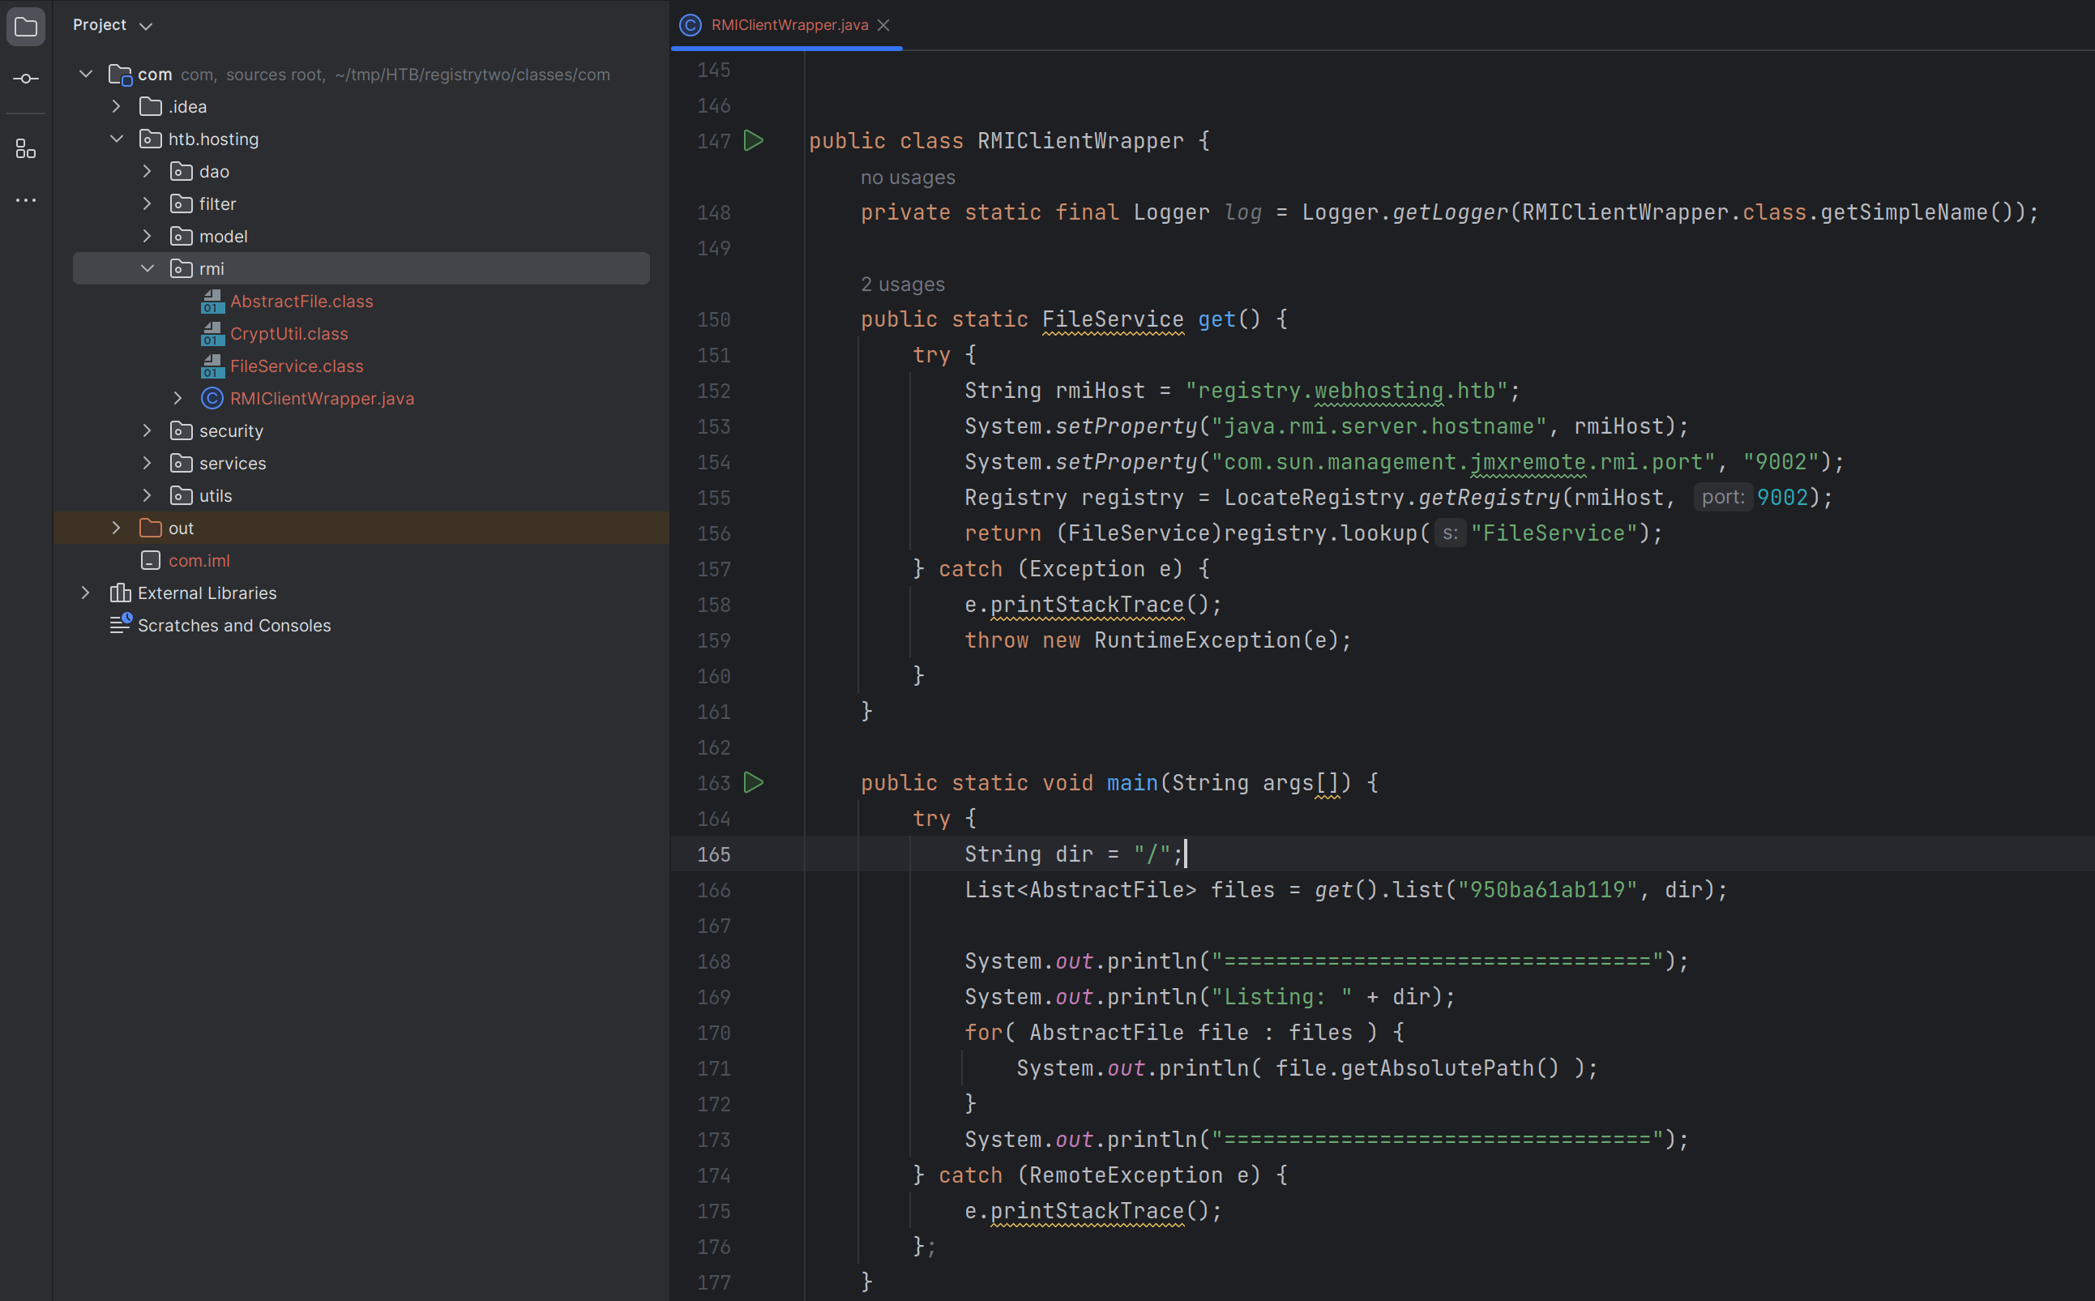Select RMIClientWrapper.java in project tree
The image size is (2095, 1301).
(323, 398)
